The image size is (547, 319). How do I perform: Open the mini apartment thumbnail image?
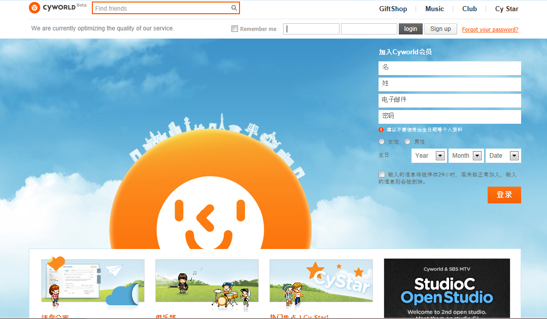click(93, 282)
